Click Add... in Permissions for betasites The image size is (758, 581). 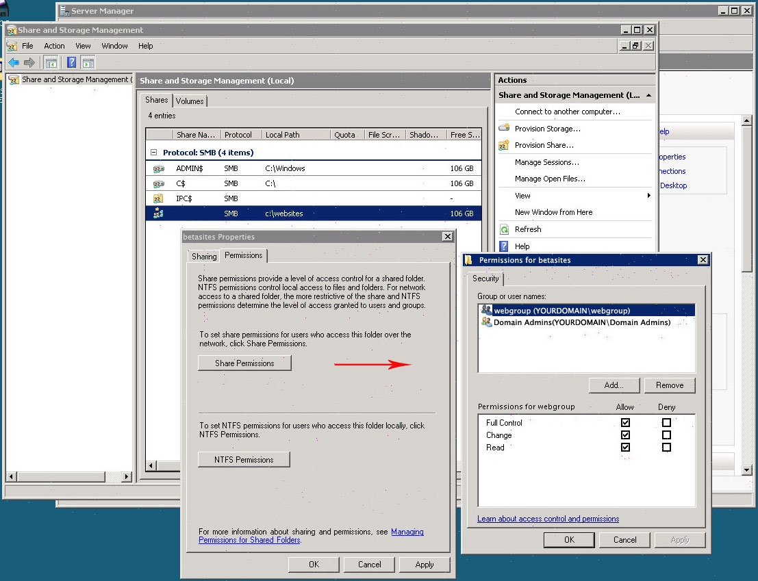tap(614, 385)
